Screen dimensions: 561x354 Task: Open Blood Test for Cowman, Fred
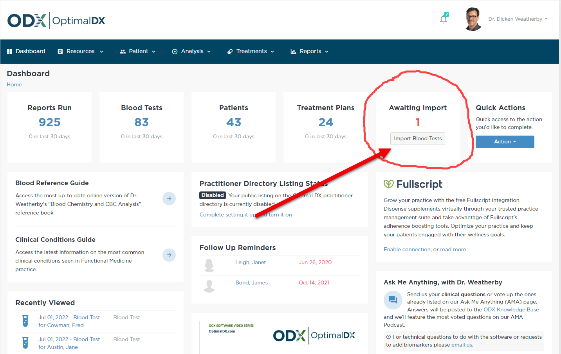(69, 321)
